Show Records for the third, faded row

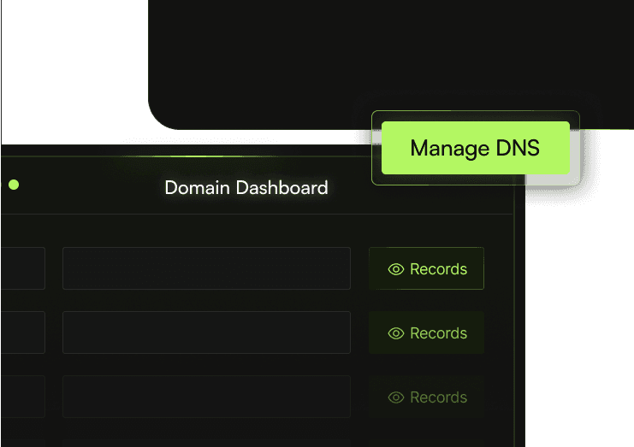[426, 397]
